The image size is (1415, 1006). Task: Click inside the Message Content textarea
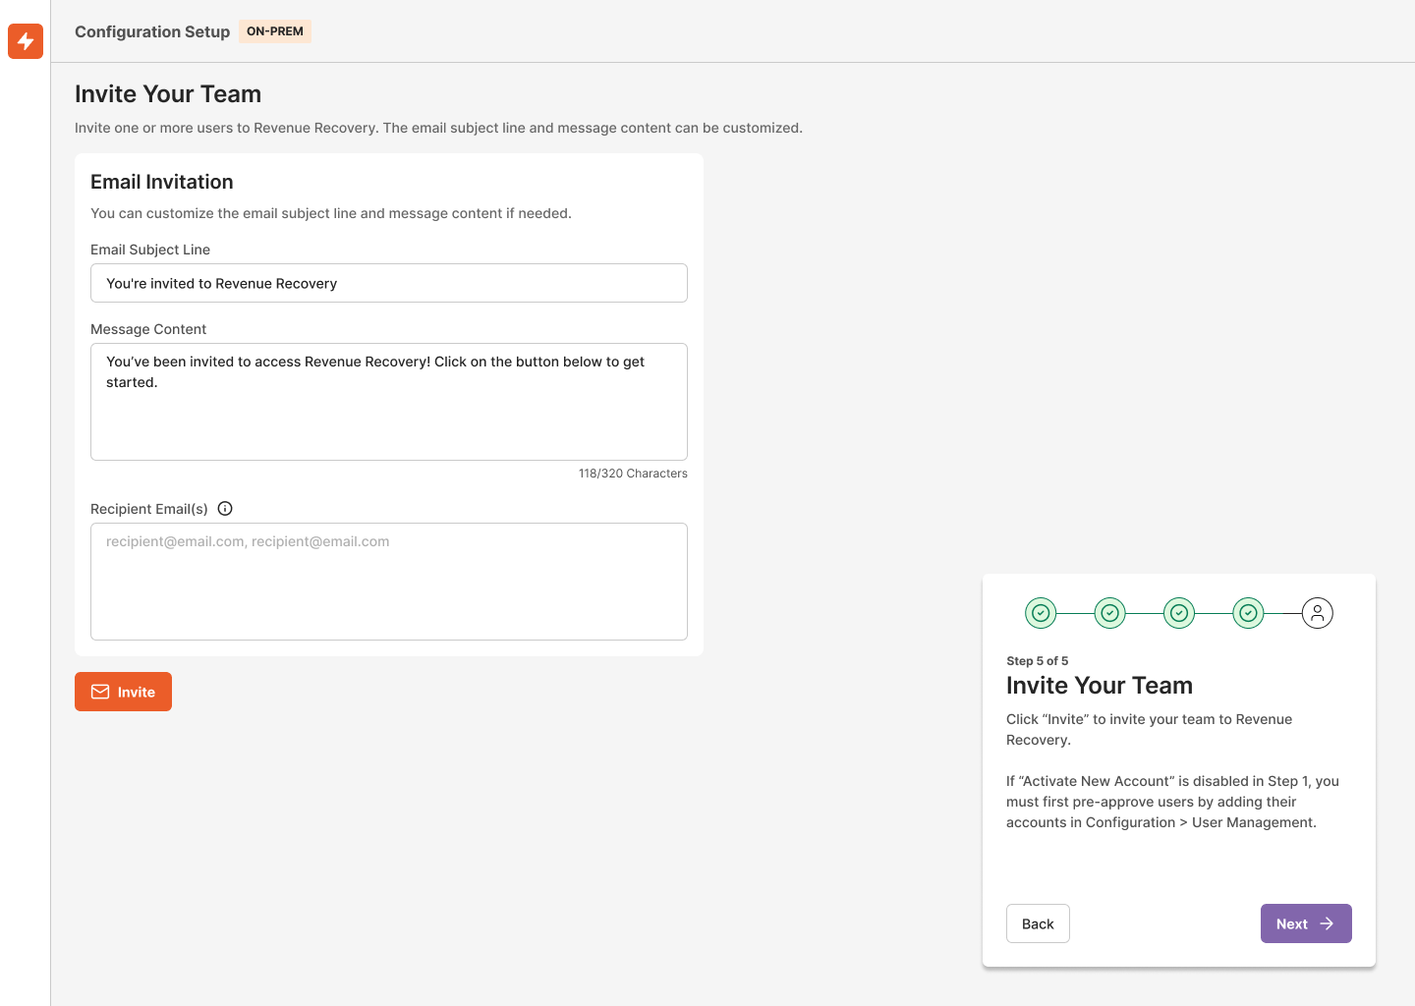(x=388, y=401)
